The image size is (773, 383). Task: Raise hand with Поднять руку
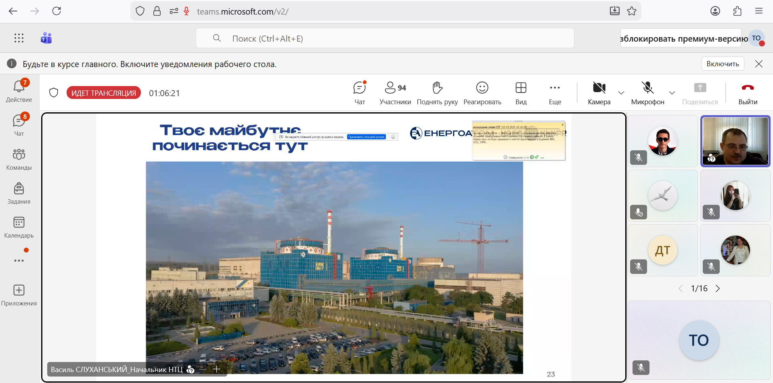click(x=437, y=93)
